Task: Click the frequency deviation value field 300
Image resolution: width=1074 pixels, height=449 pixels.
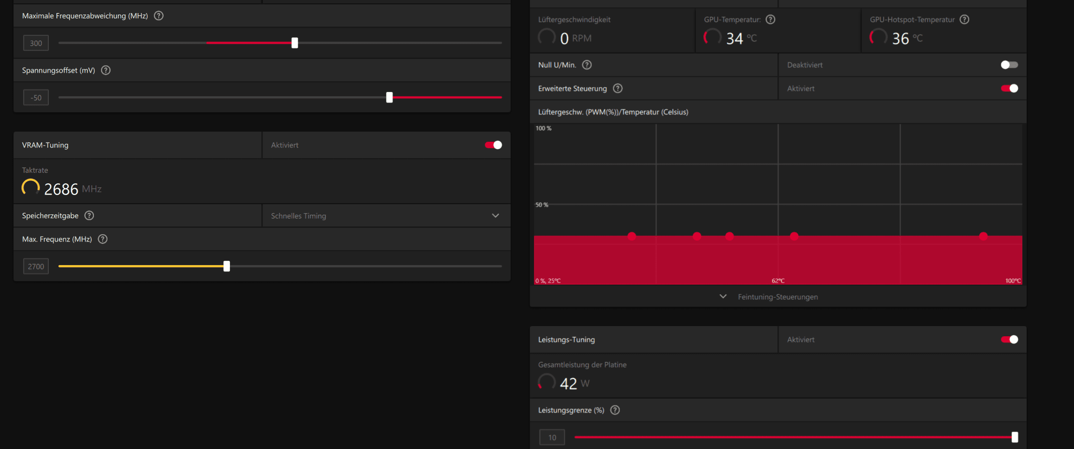Action: coord(36,43)
